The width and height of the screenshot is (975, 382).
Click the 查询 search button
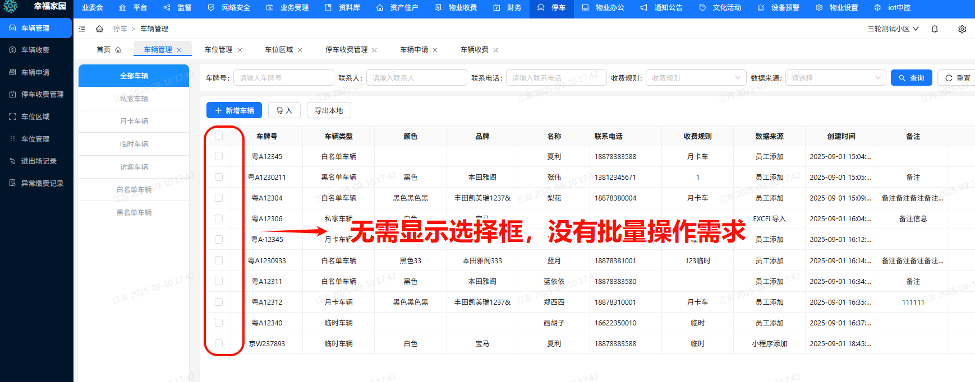point(911,78)
